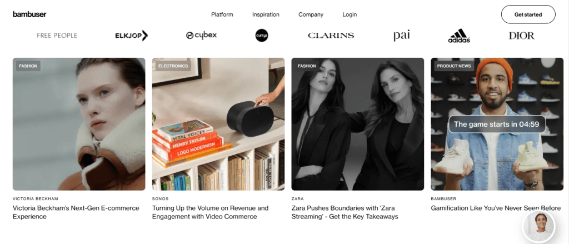Select the Product News tag

[x=454, y=66]
